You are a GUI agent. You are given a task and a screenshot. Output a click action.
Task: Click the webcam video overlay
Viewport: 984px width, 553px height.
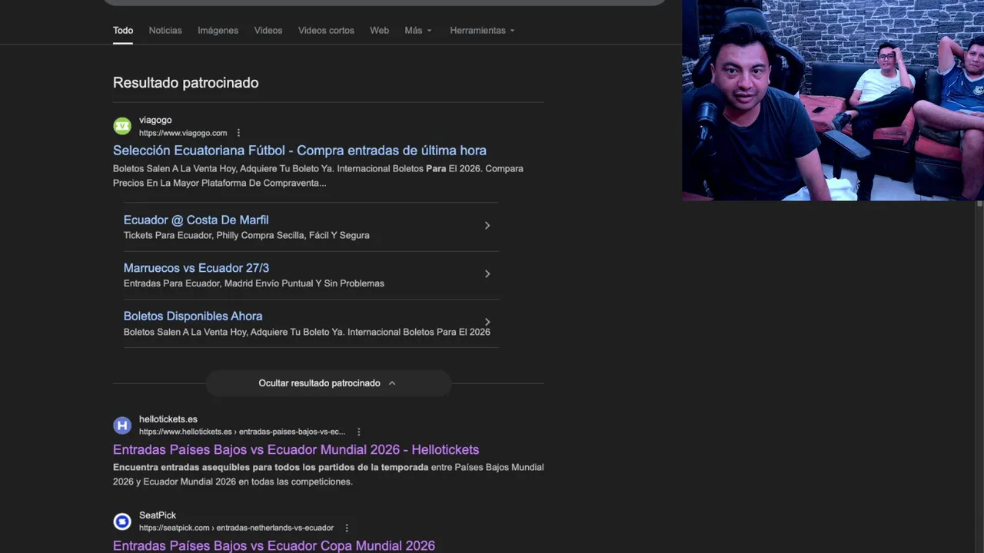point(833,100)
